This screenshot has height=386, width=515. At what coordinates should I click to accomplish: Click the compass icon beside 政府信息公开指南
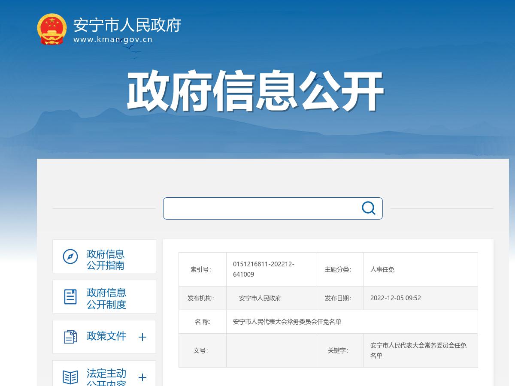point(70,256)
